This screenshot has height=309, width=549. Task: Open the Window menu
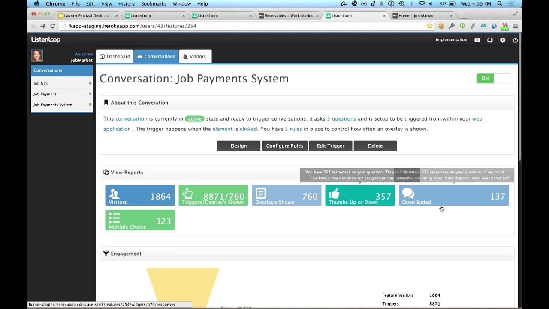tap(182, 3)
